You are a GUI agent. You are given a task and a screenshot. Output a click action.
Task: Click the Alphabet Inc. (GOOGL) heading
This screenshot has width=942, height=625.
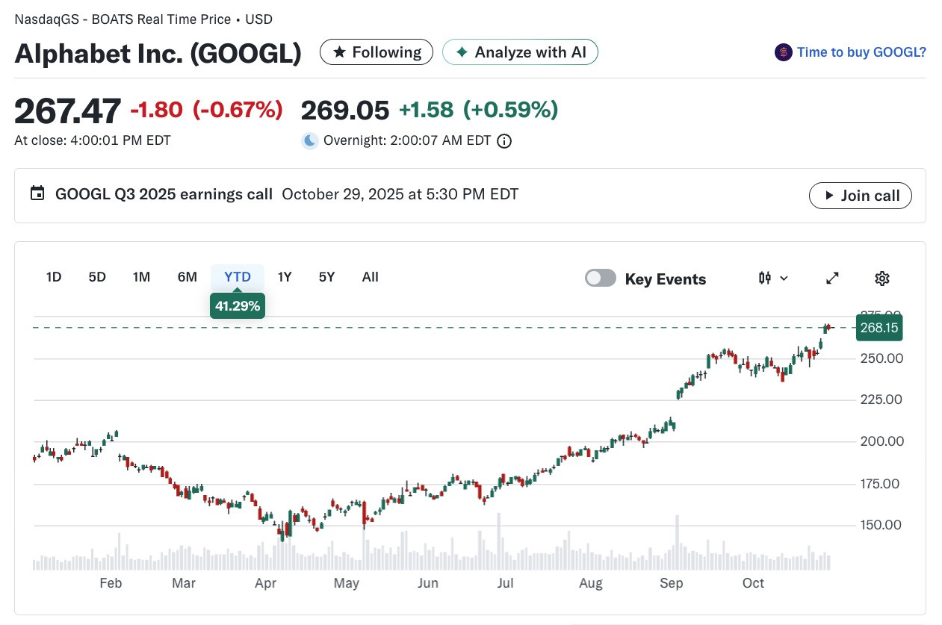tap(158, 53)
